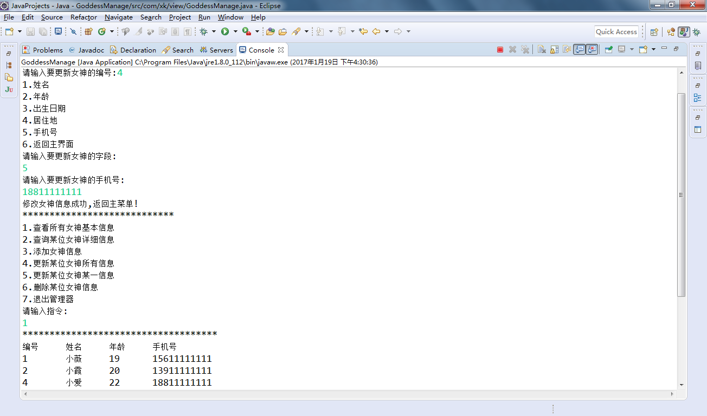Image resolution: width=707 pixels, height=416 pixels.
Task: Click the Open Task folder icon
Action: pos(282,31)
